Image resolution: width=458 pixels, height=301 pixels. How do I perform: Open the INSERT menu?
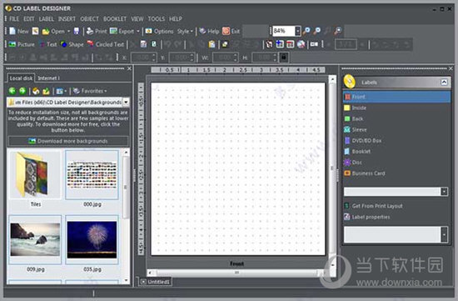[67, 19]
